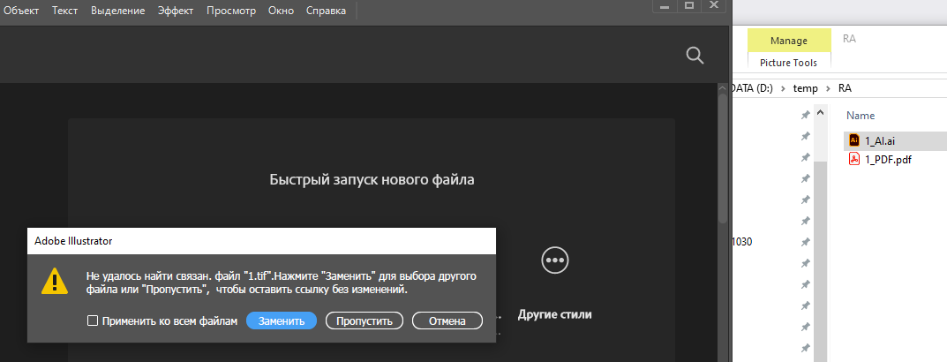947x362 pixels.
Task: Click the search magnifier icon in Illustrator
Action: pyautogui.click(x=695, y=56)
